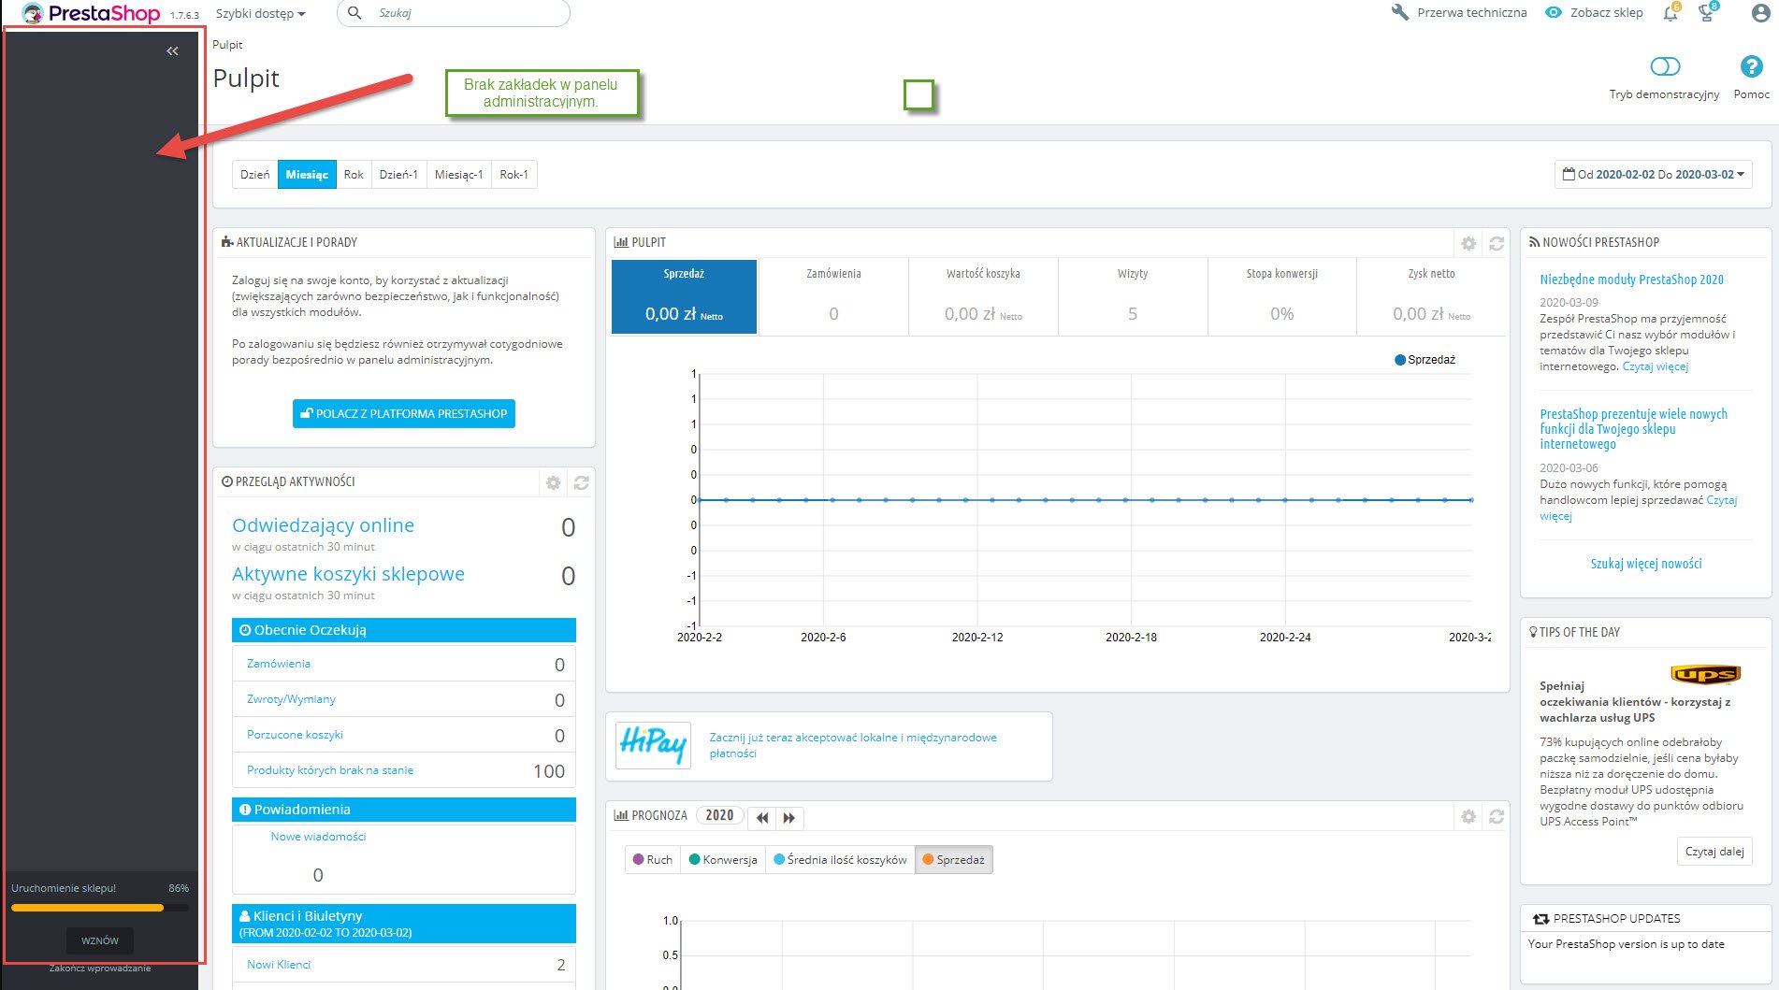Click forecast next-year double arrow
Image resolution: width=1779 pixels, height=990 pixels.
point(789,818)
